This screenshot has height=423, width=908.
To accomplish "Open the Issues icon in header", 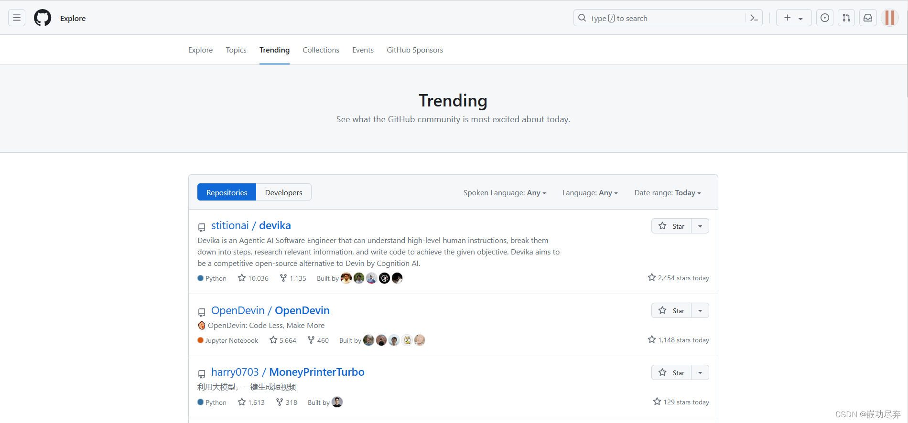I will pyautogui.click(x=825, y=18).
